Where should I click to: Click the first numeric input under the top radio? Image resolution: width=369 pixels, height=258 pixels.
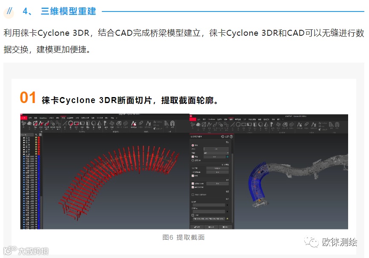(216, 149)
